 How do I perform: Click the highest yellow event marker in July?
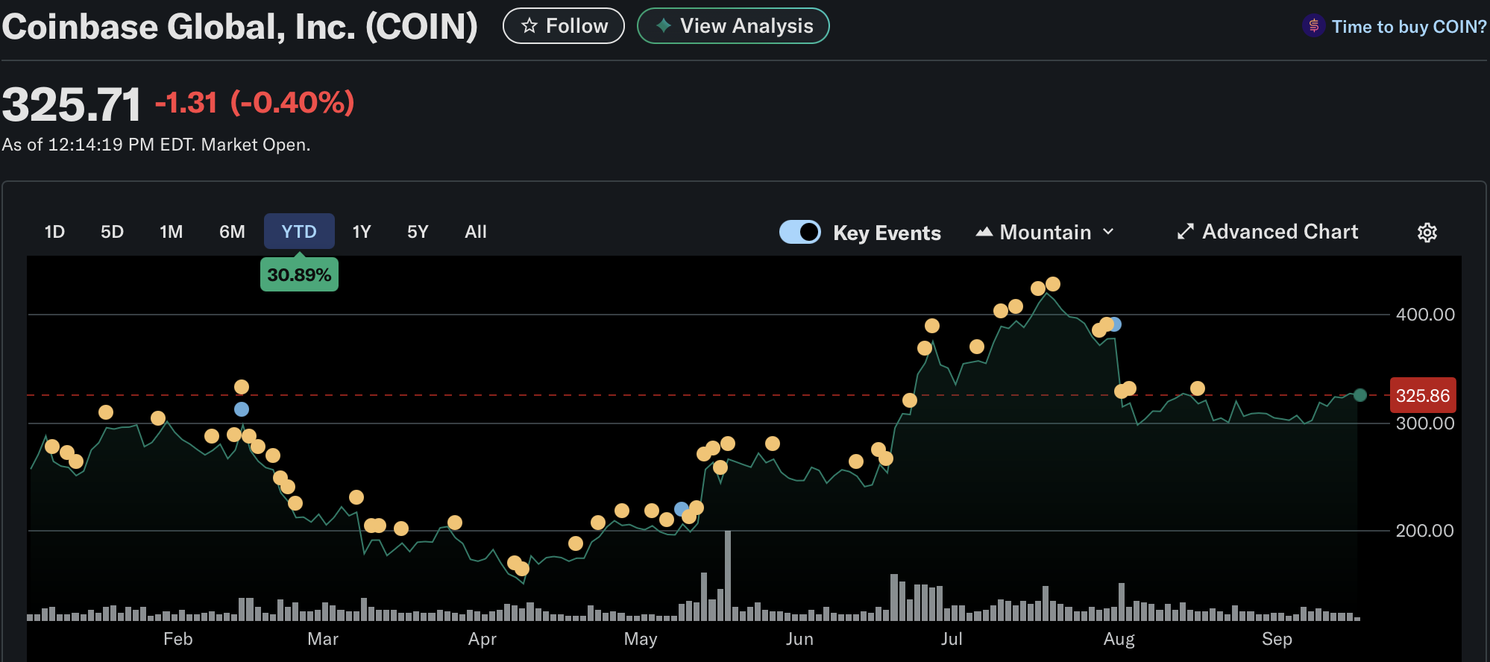click(1053, 284)
